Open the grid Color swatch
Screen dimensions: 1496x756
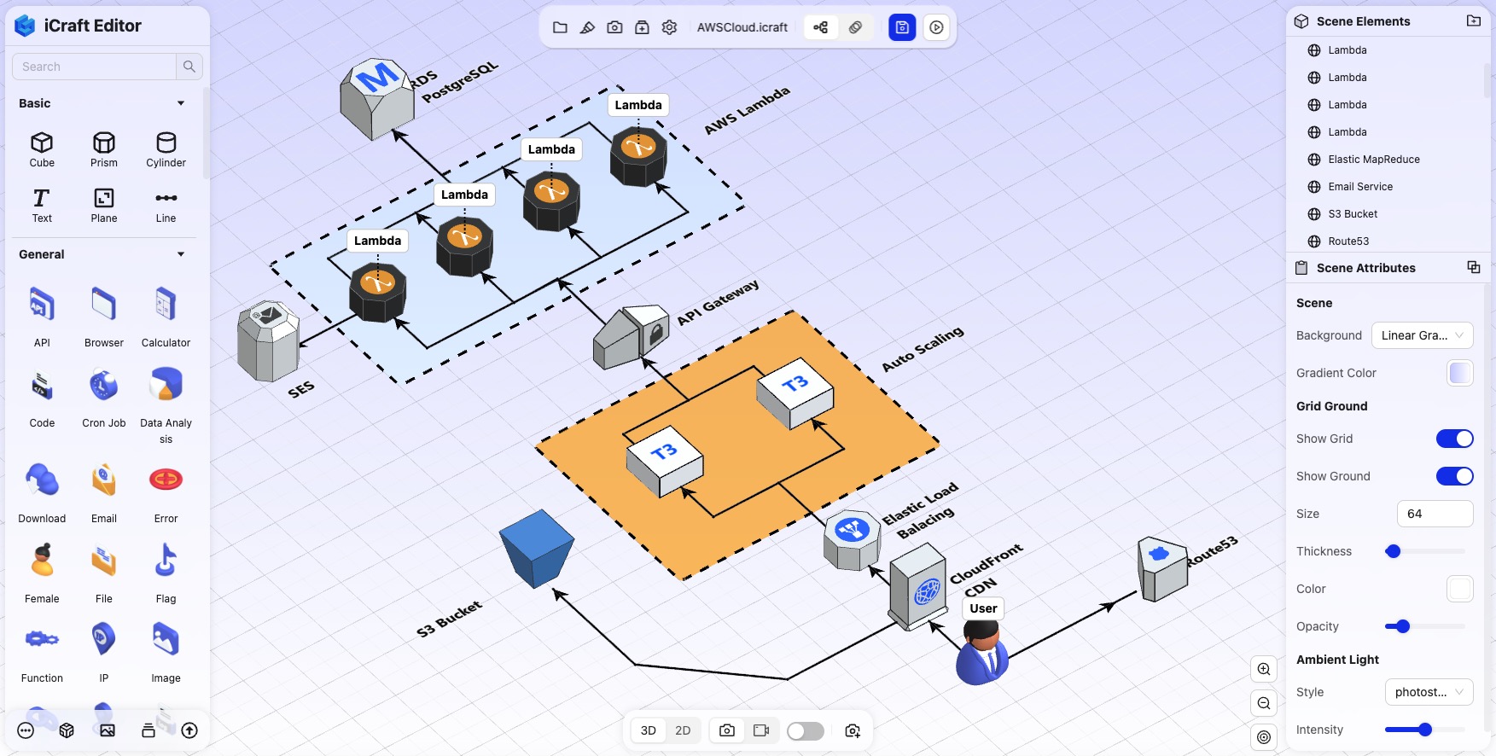(1460, 589)
